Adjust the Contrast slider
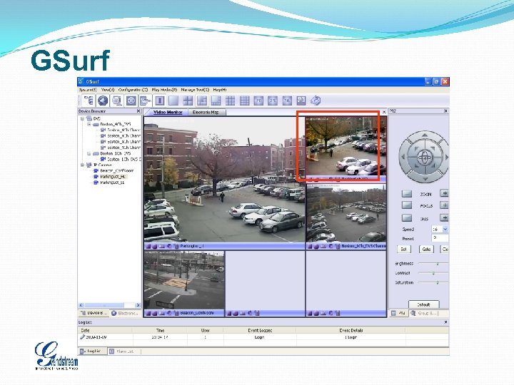 433,273
